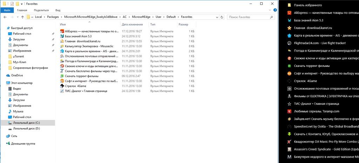Click the Сеть network icon

8,136
